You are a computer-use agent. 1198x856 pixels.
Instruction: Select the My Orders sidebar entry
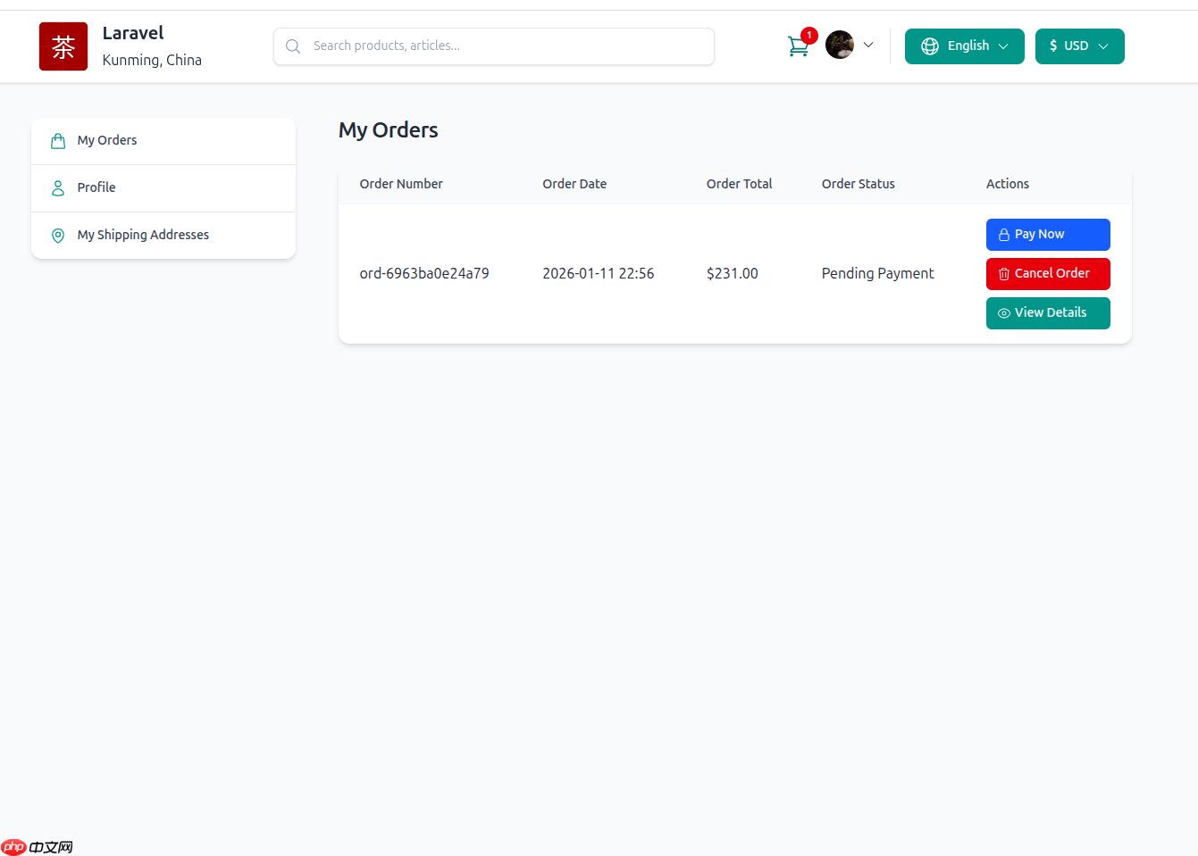pos(106,140)
